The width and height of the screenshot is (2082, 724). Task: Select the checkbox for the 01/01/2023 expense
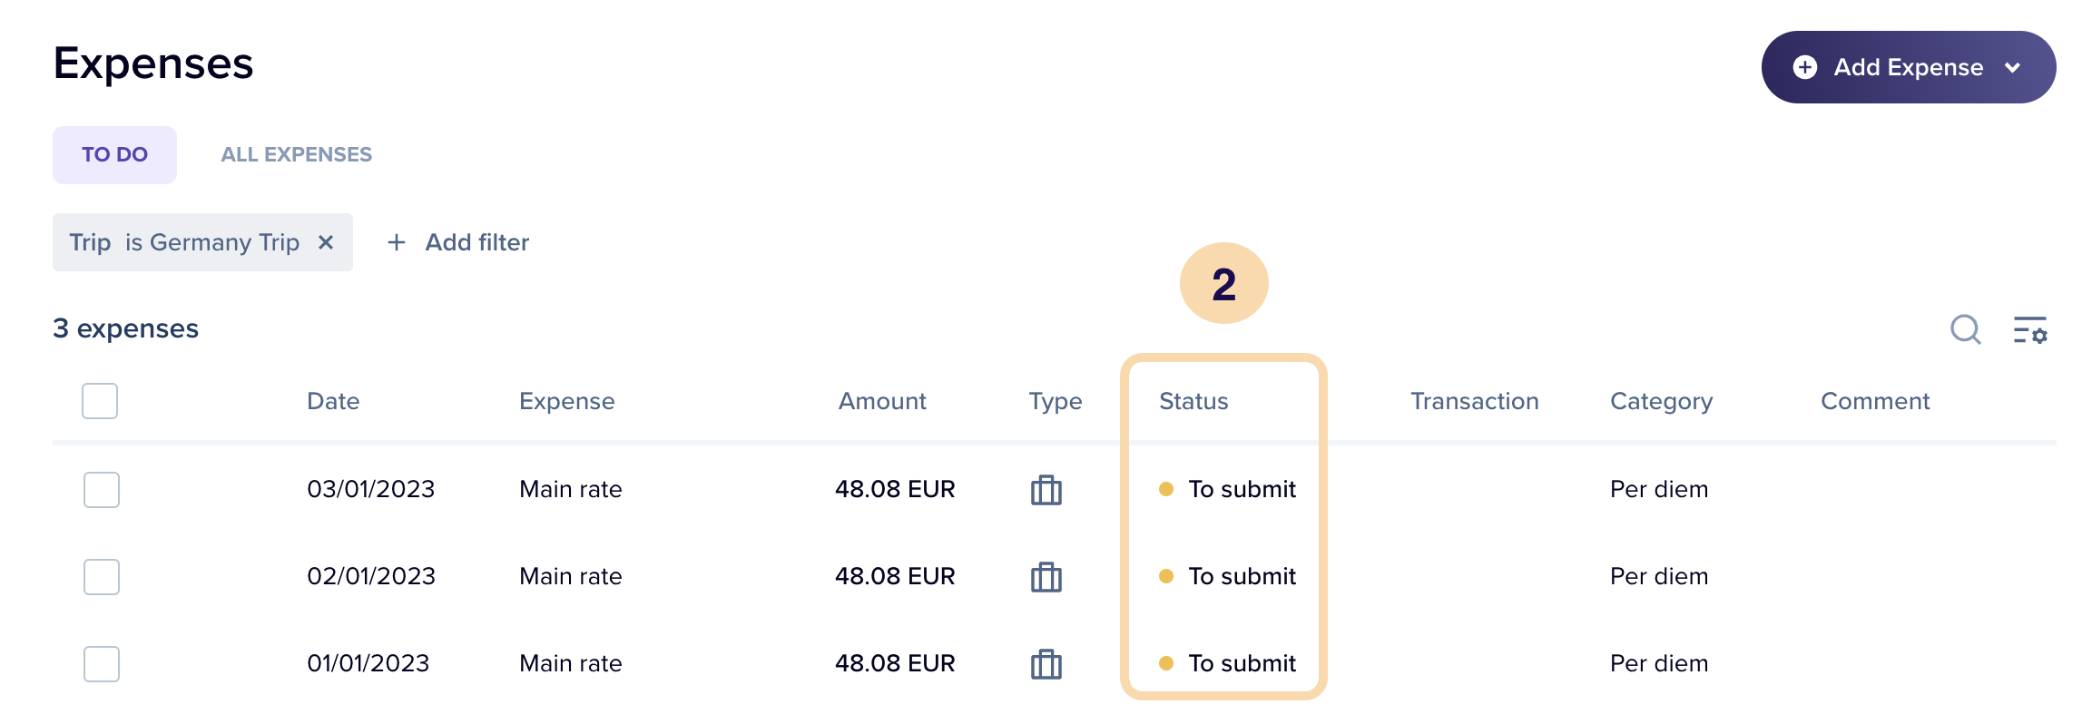pyautogui.click(x=102, y=664)
